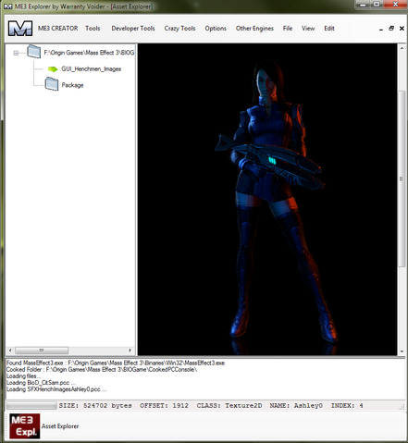Open the Crazy Tools menu

click(179, 29)
